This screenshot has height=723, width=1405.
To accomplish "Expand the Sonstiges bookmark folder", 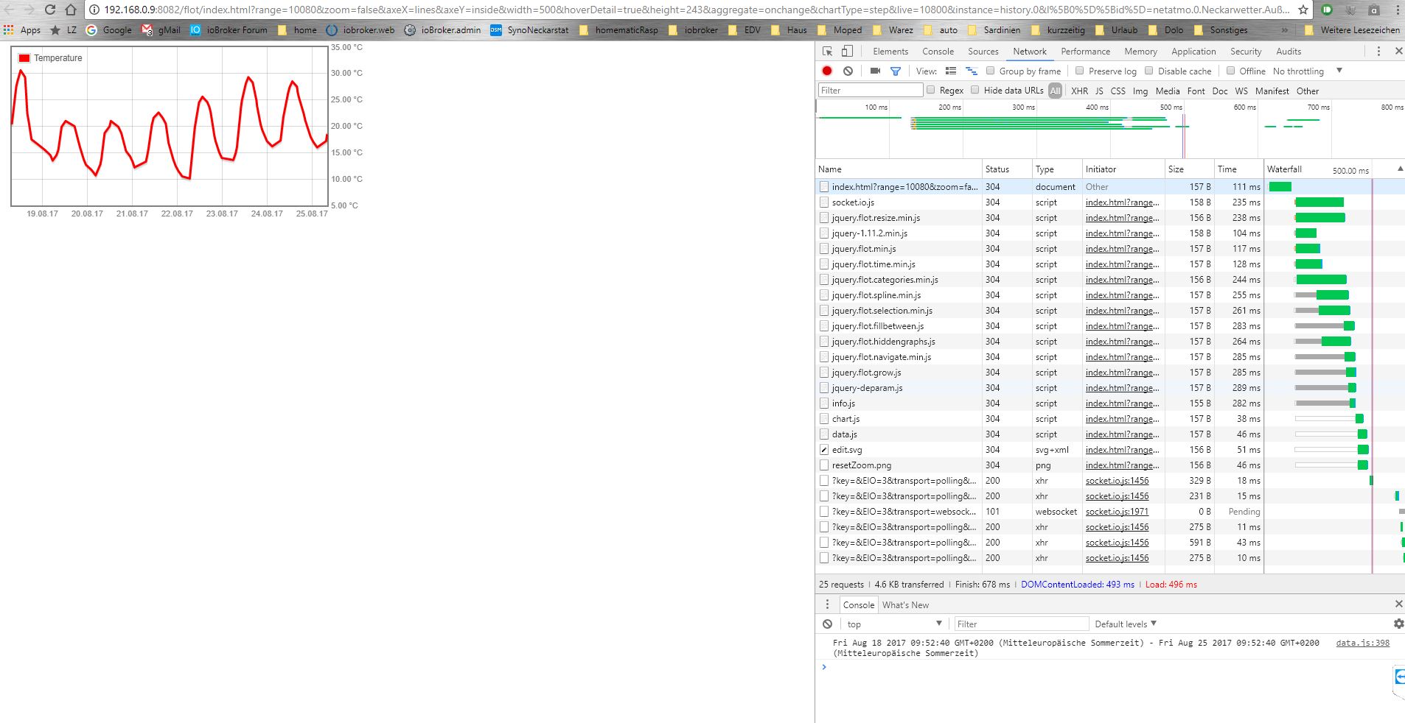I will (1221, 30).
